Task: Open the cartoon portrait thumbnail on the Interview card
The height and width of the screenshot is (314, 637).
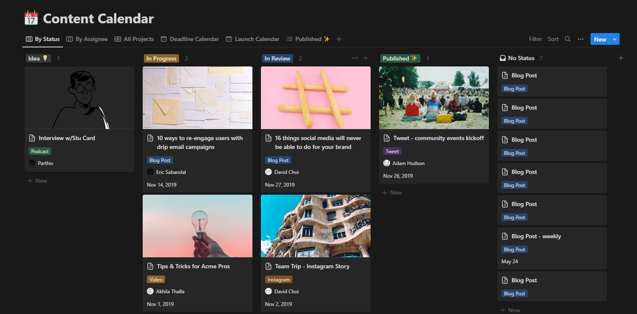Action: (x=80, y=98)
